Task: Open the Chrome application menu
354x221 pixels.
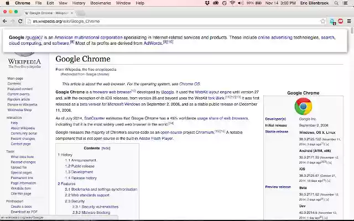Action: [22, 3]
